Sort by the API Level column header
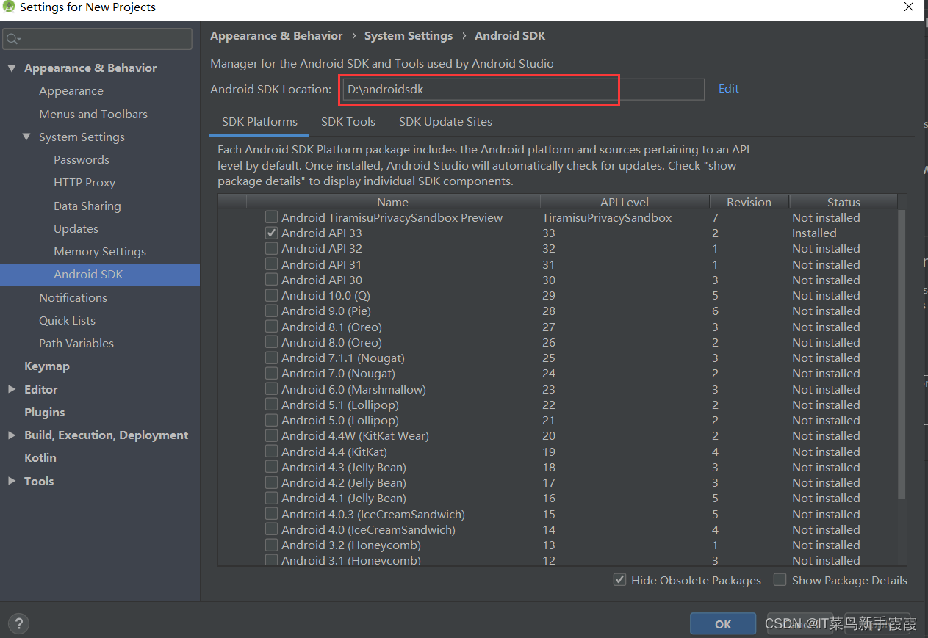The image size is (928, 638). click(x=625, y=202)
